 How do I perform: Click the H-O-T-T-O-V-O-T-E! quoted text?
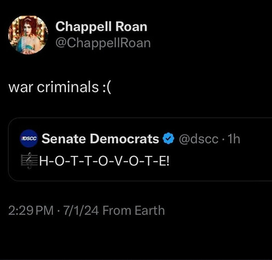[x=104, y=161]
